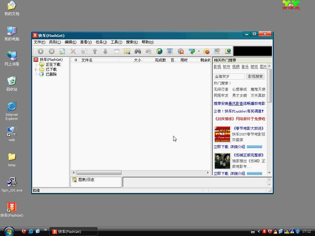
Task: Click the file list horizontal scrollbar right arrow
Action: click(x=208, y=173)
